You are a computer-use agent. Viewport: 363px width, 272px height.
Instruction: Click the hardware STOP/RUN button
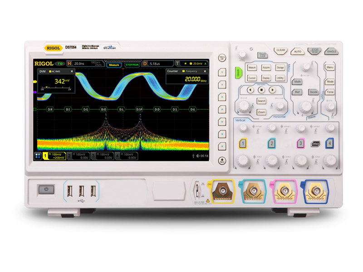[314, 51]
